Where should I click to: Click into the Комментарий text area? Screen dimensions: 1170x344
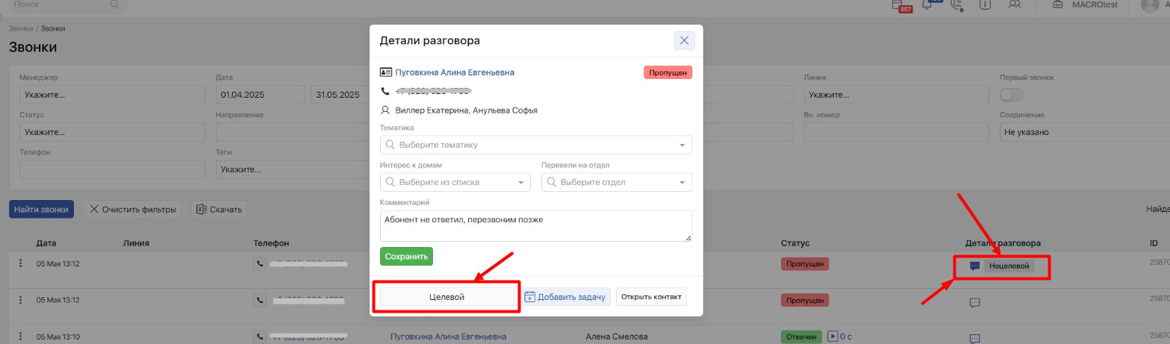click(536, 225)
